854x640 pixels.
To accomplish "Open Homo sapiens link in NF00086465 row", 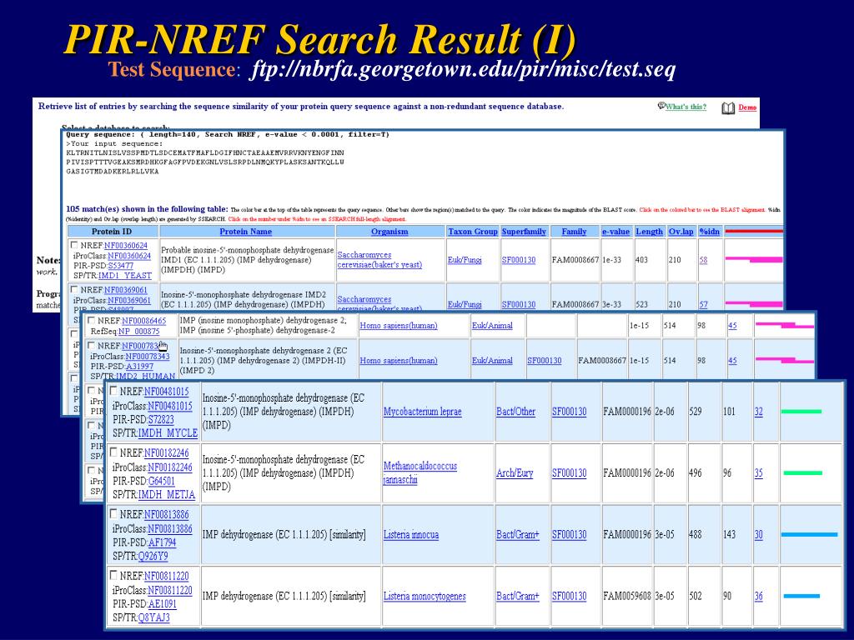I will click(399, 326).
